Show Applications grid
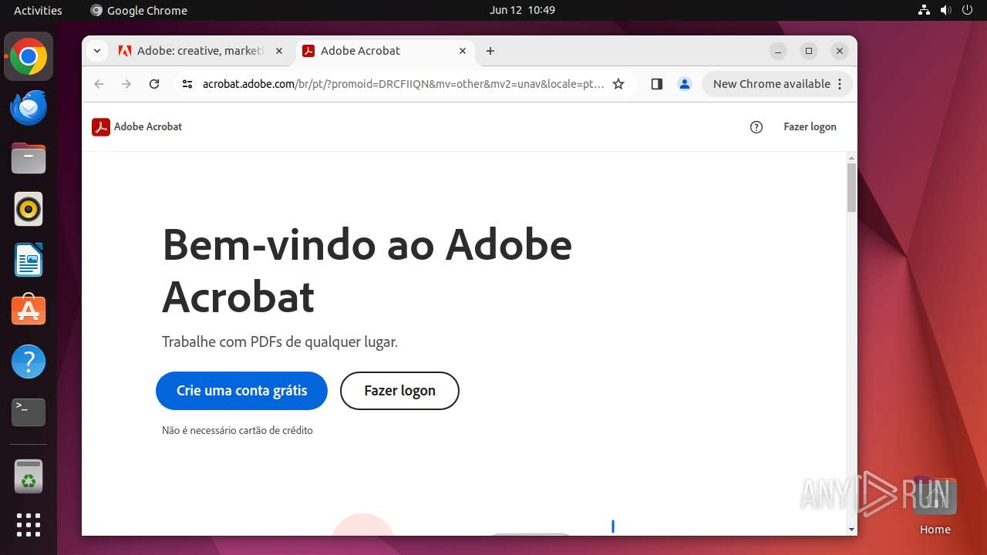The width and height of the screenshot is (987, 555). coord(29,525)
